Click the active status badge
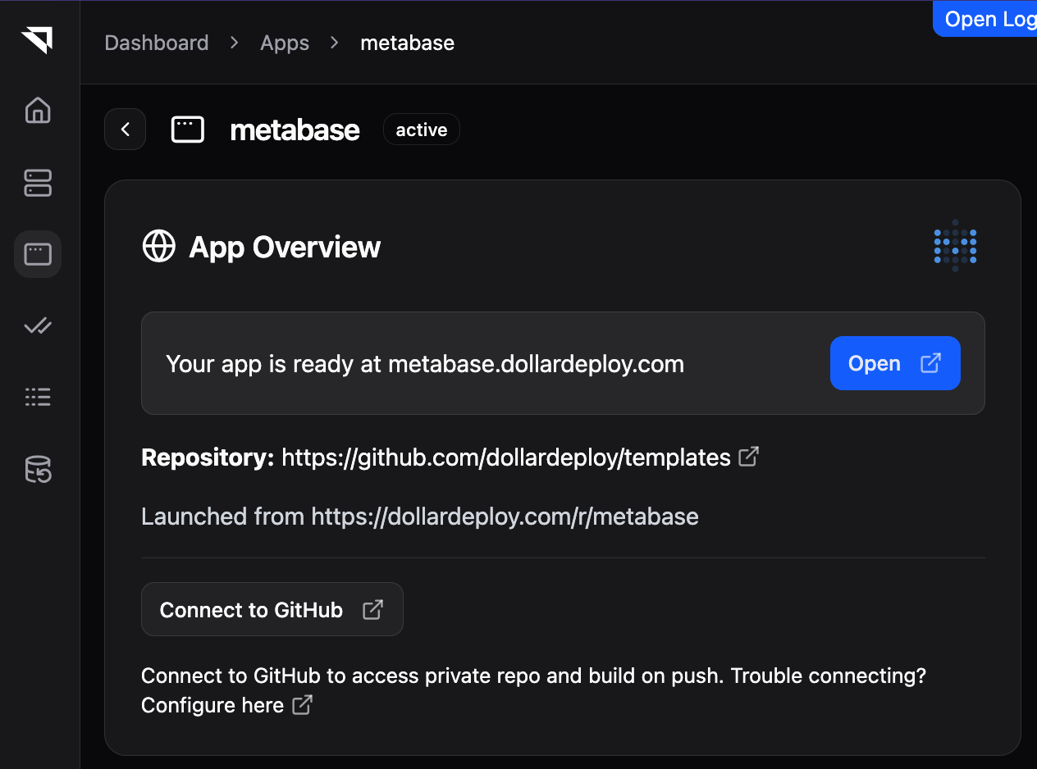Viewport: 1037px width, 769px height. (x=422, y=130)
